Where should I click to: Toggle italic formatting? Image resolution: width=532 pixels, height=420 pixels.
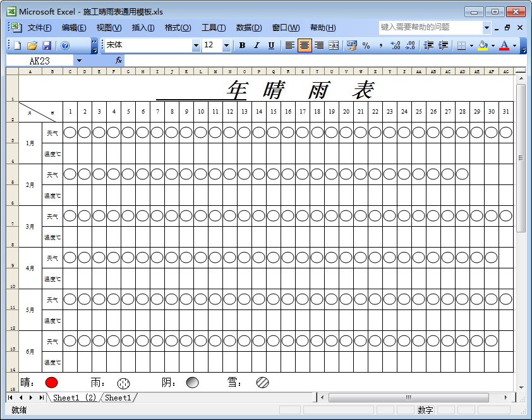(257, 45)
